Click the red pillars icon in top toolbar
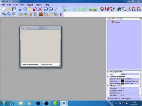Viewport: 142px width, 106px height. click(107, 9)
